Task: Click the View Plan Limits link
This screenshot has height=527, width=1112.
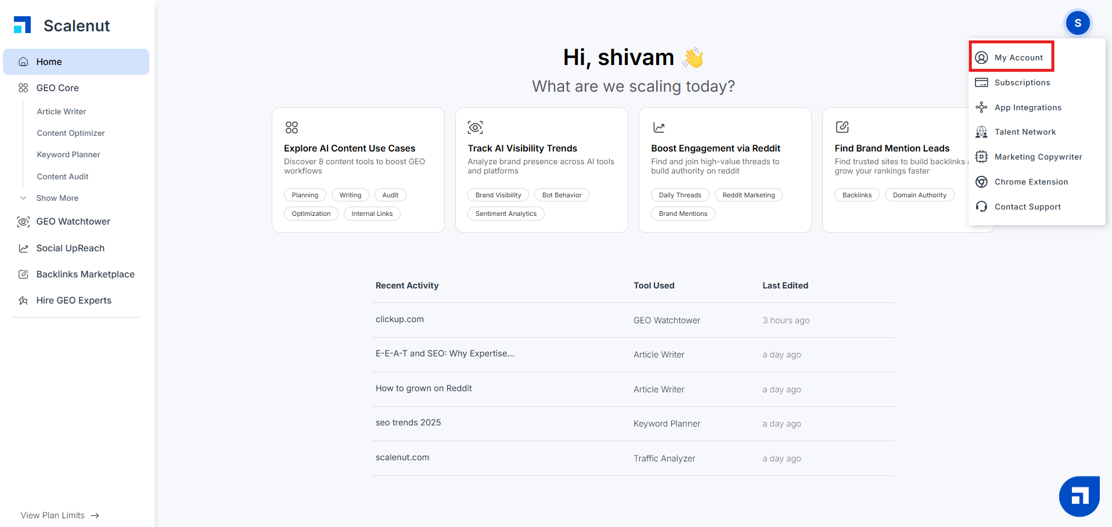Action: pyautogui.click(x=60, y=515)
